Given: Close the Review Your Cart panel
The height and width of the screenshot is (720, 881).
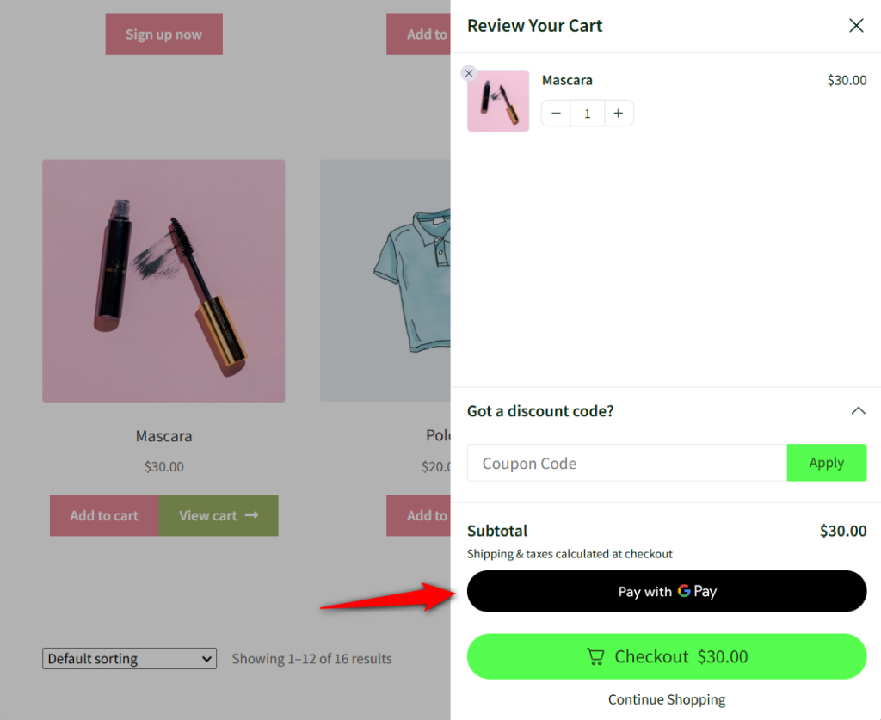Looking at the screenshot, I should 856,25.
